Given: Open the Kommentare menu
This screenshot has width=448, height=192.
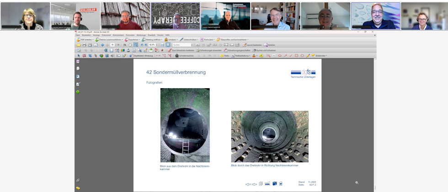Looking at the screenshot, I should [118, 35].
